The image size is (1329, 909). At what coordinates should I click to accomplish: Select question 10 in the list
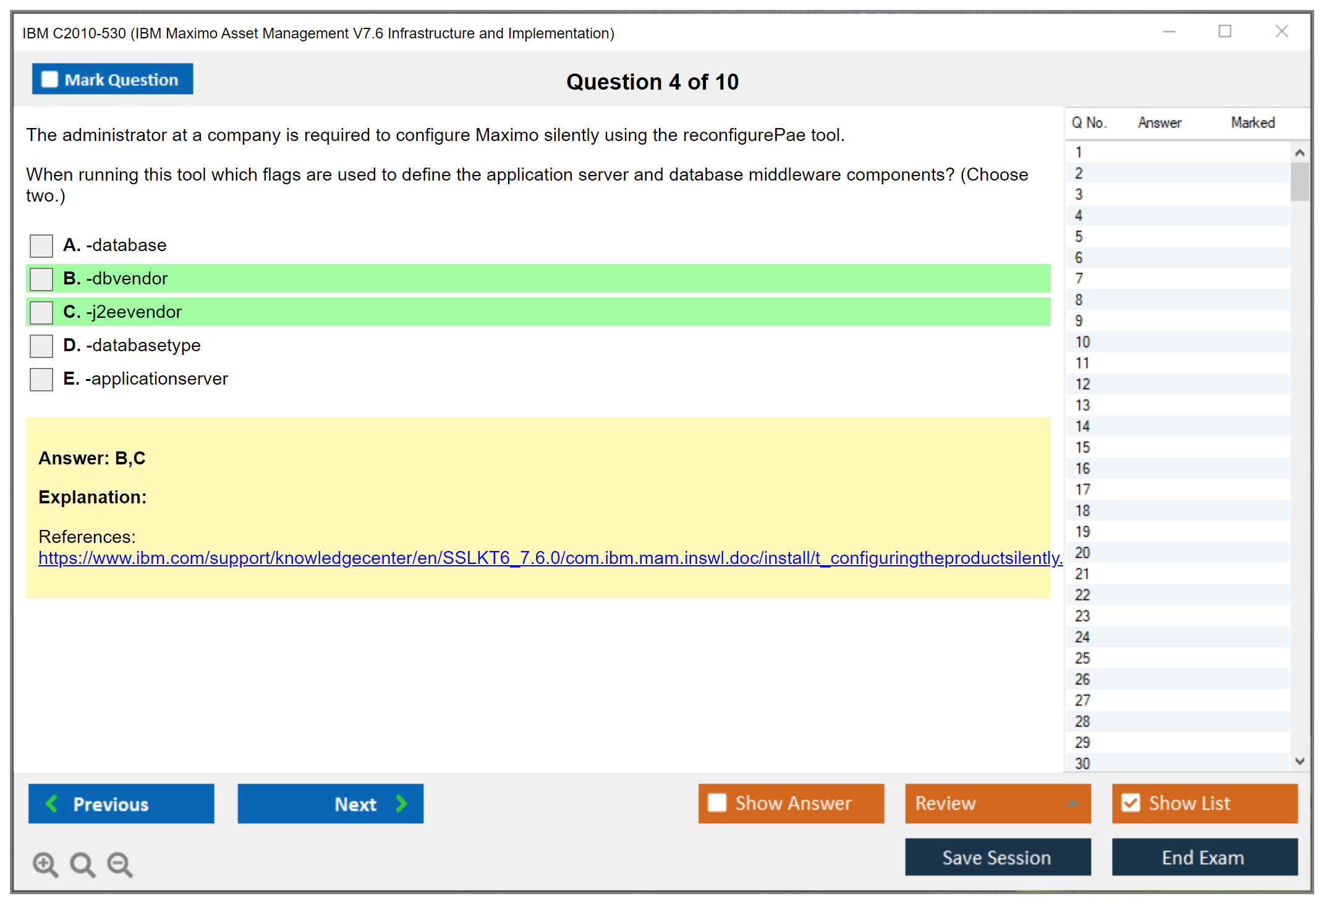[x=1082, y=342]
